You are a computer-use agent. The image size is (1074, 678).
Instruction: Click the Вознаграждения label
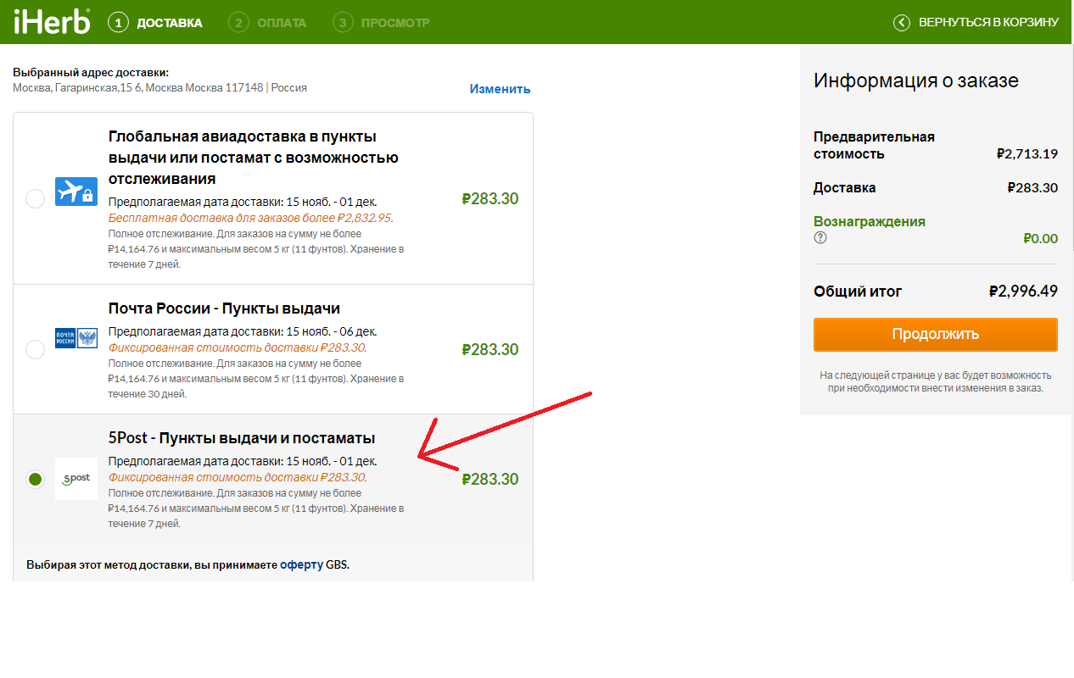pos(870,221)
